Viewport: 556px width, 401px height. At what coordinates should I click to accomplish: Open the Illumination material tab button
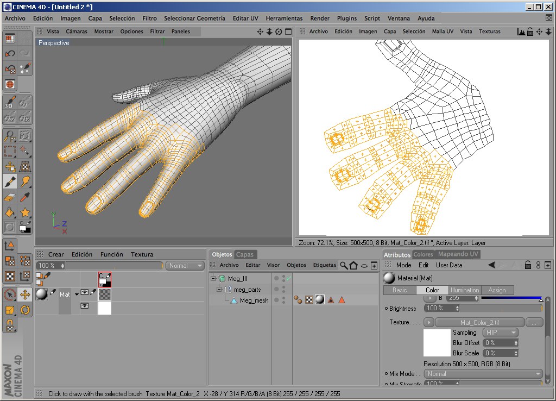(x=465, y=290)
